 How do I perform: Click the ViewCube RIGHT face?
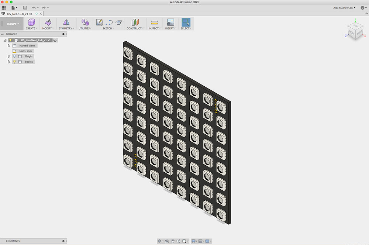pos(359,33)
